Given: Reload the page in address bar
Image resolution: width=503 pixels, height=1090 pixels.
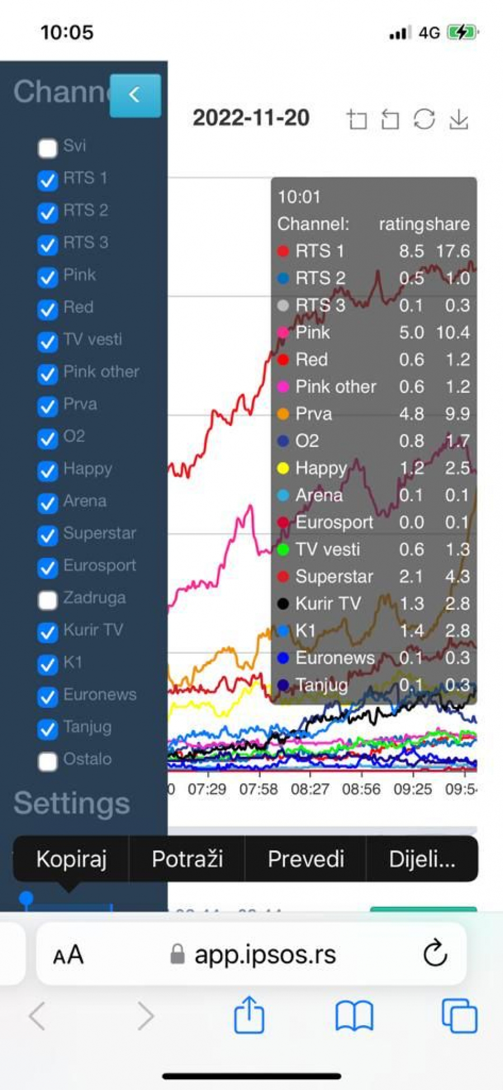Looking at the screenshot, I should [x=435, y=954].
